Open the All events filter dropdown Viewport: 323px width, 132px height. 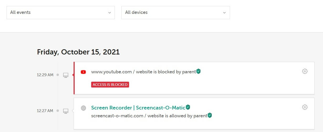(60, 13)
